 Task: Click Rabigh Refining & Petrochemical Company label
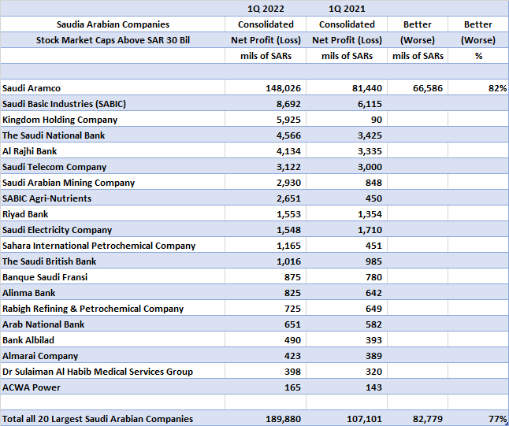[x=113, y=308]
